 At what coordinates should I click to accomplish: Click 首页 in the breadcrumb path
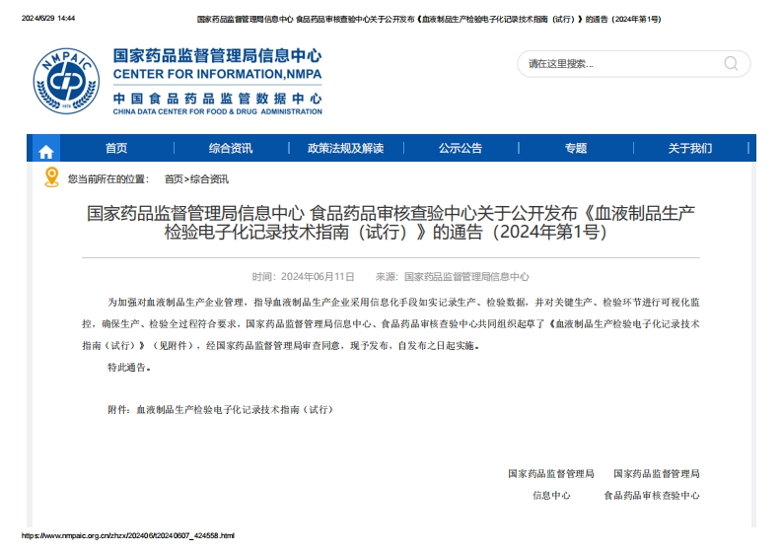(174, 179)
